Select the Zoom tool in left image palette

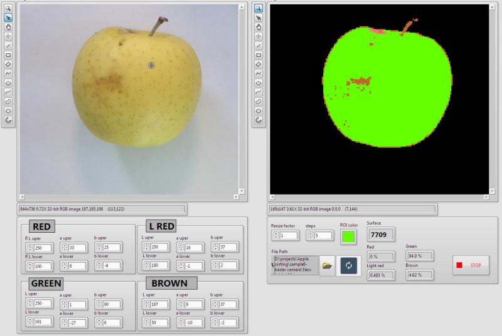tap(9, 8)
